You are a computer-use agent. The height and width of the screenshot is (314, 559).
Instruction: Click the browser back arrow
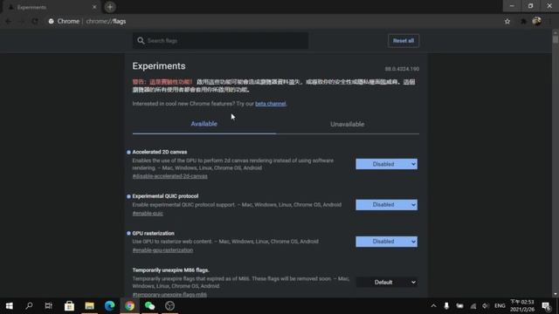click(8, 21)
